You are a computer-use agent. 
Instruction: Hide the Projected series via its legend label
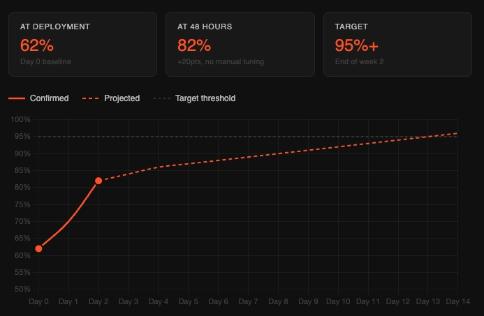click(122, 98)
